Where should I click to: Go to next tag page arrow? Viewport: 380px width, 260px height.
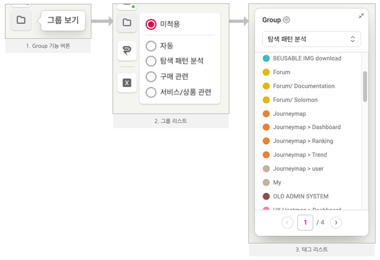coord(336,222)
